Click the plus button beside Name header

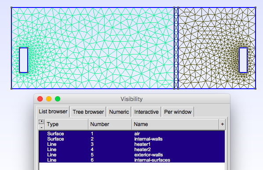[222, 124]
